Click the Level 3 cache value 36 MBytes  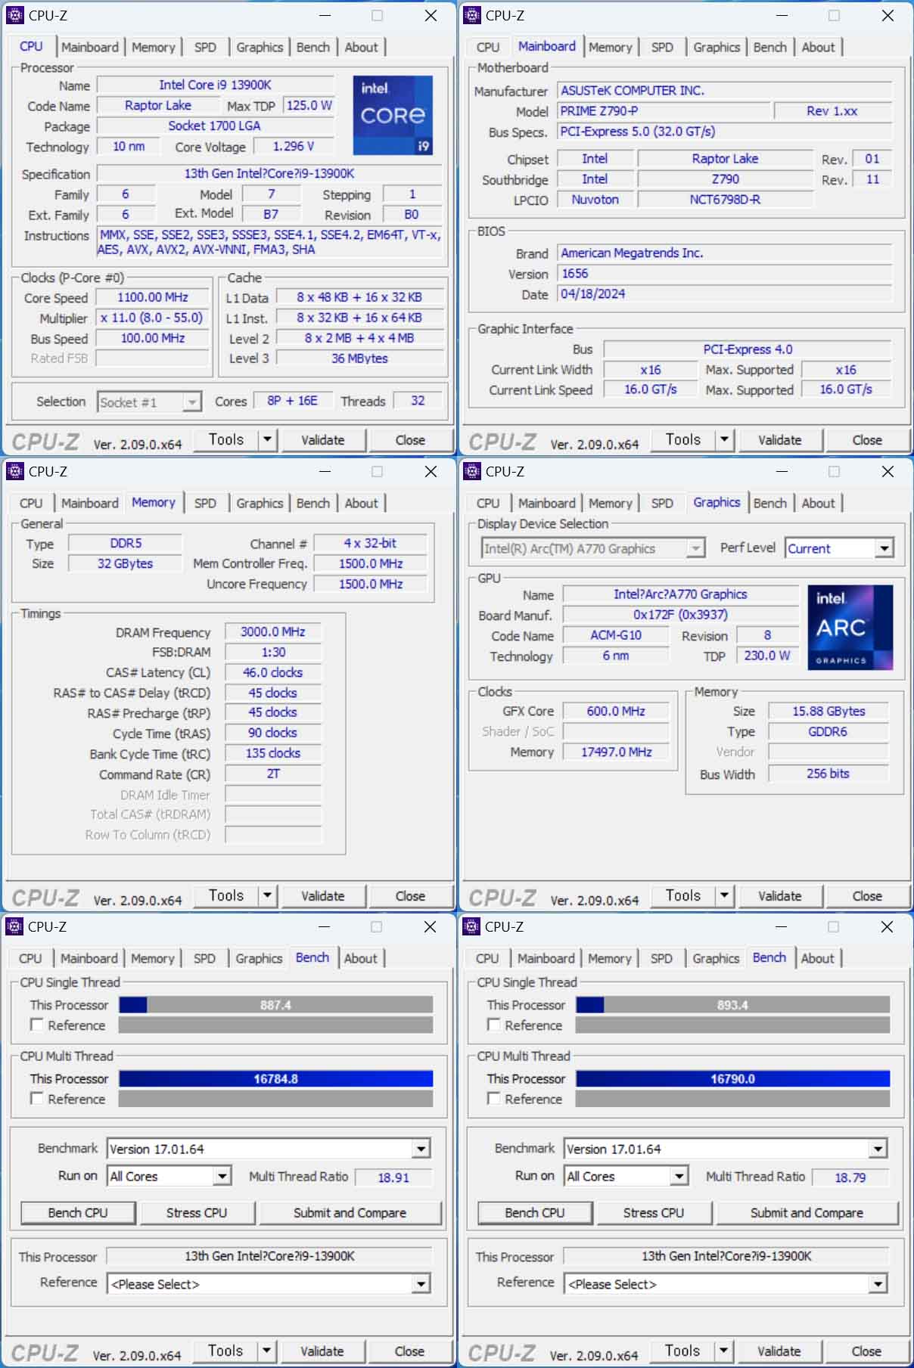point(359,358)
